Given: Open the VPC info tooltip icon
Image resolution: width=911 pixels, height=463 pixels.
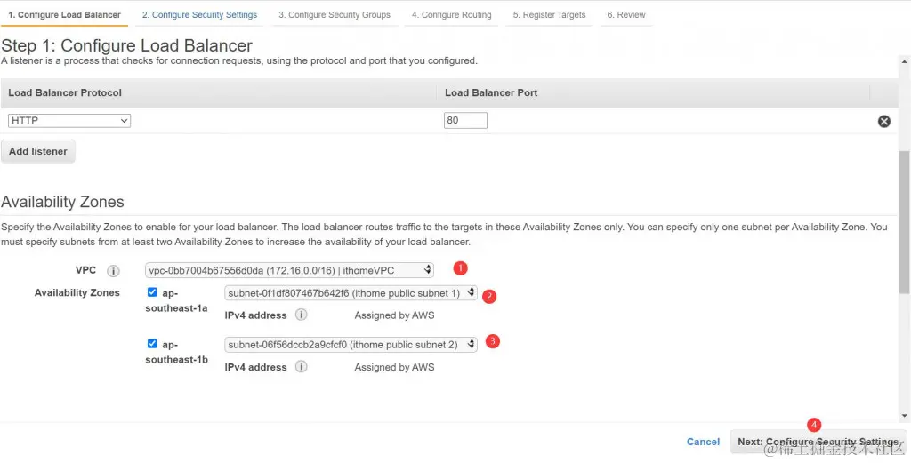Looking at the screenshot, I should coord(113,271).
